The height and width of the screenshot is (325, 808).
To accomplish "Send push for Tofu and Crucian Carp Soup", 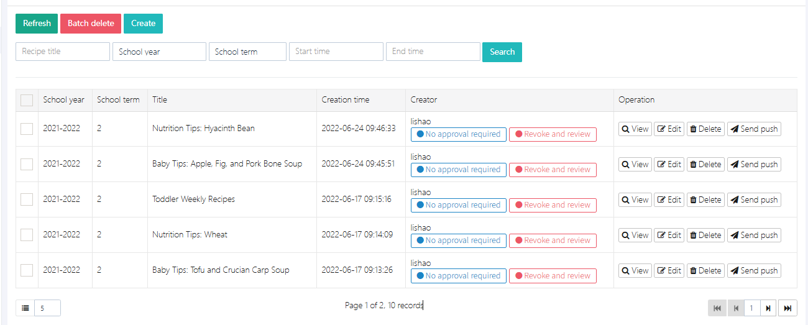I will 754,271.
